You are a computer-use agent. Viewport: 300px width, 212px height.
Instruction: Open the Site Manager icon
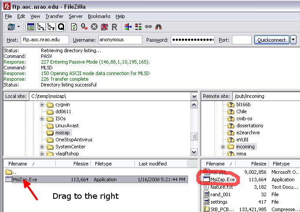11,27
